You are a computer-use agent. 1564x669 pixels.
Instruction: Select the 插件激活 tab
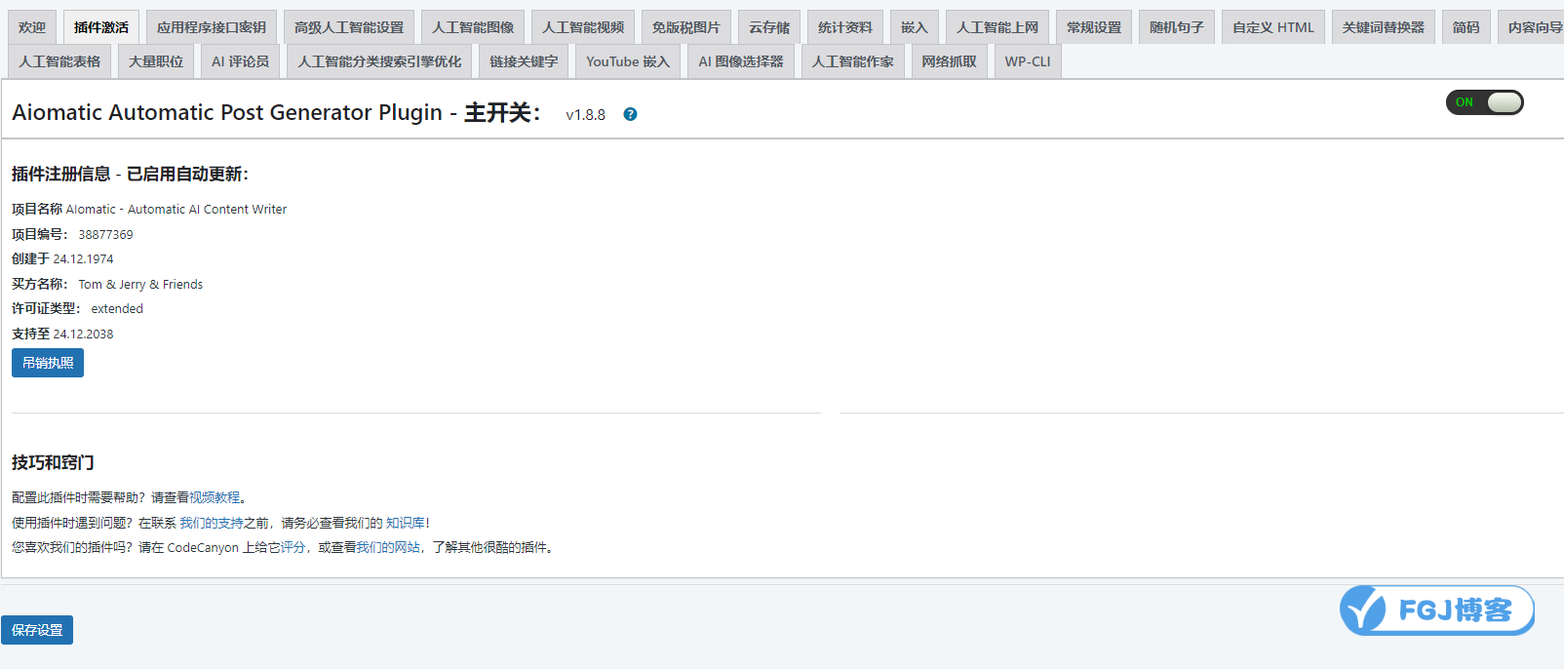101,27
